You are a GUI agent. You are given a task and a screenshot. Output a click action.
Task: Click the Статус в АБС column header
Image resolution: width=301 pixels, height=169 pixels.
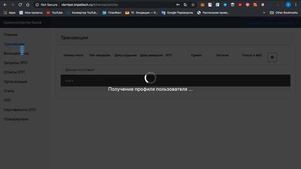coord(252,55)
